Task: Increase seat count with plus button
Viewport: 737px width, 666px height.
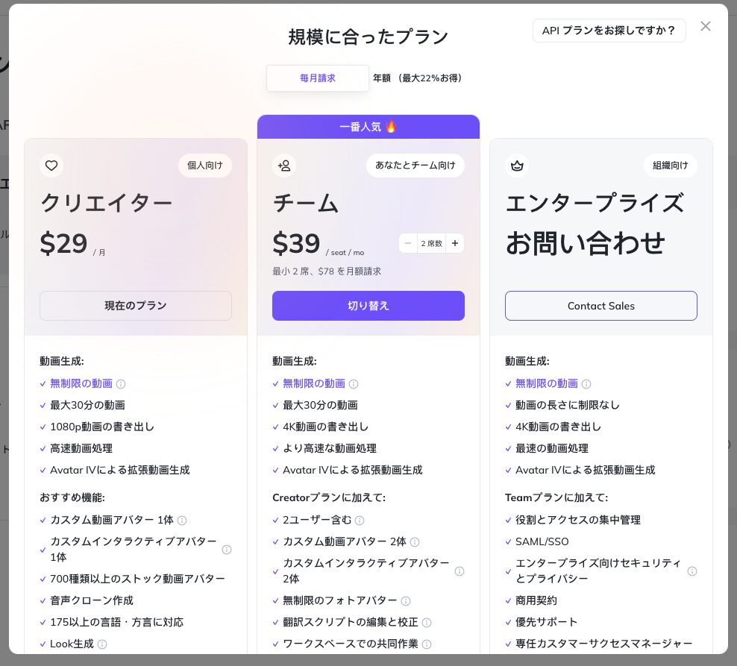Action: (455, 243)
